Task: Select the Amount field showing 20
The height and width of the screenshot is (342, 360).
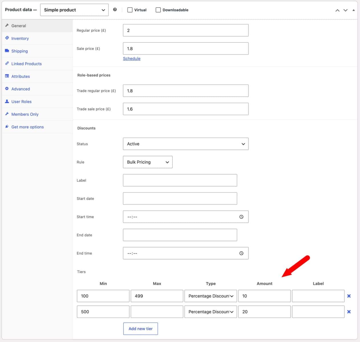Action: pos(265,312)
